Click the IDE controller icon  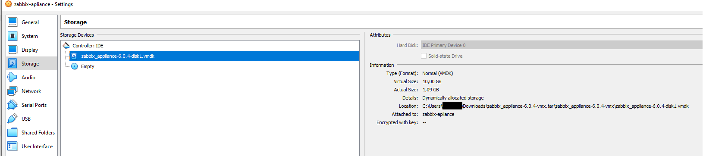tap(66, 45)
